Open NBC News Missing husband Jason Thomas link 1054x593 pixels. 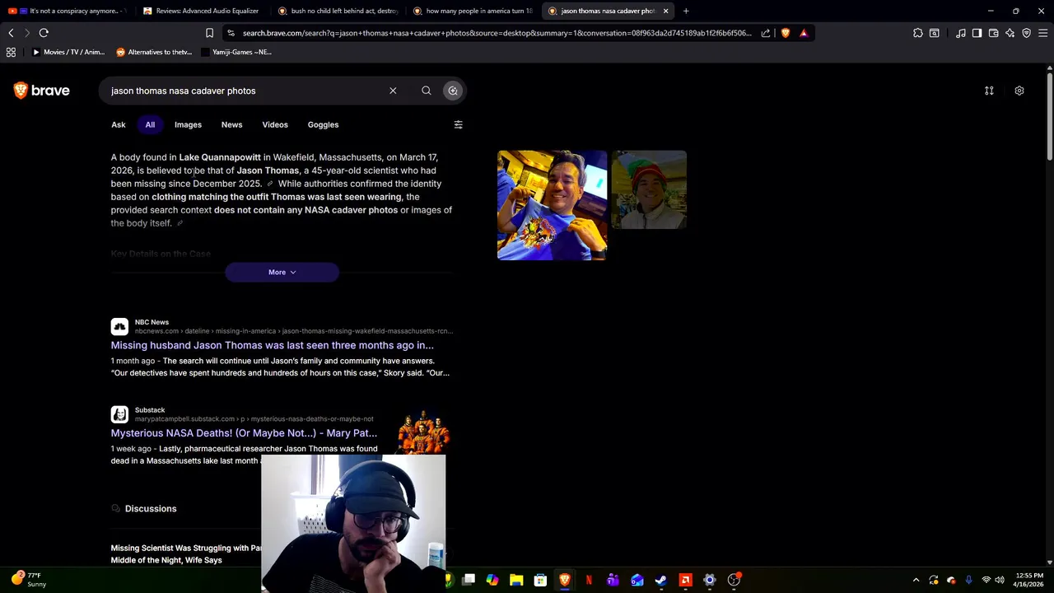tap(273, 345)
